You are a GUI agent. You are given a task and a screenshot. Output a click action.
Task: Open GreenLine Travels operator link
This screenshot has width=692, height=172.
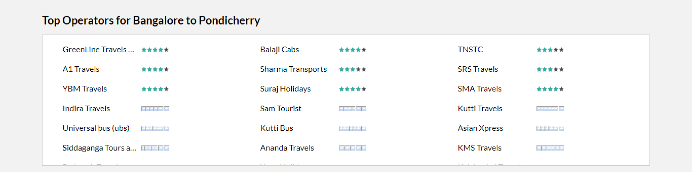click(x=98, y=50)
